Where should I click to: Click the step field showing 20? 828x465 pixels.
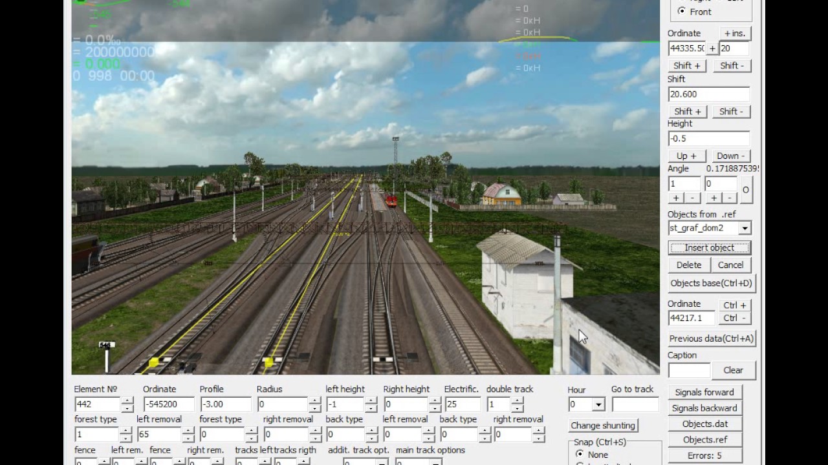[734, 48]
